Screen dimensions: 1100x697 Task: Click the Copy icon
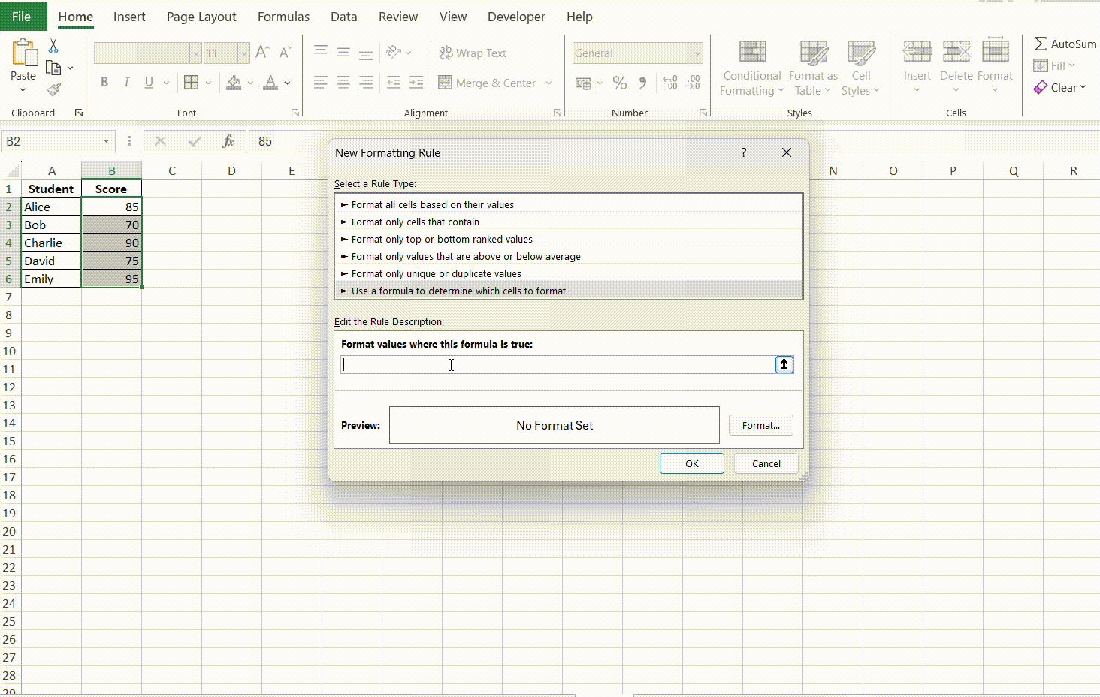point(53,68)
